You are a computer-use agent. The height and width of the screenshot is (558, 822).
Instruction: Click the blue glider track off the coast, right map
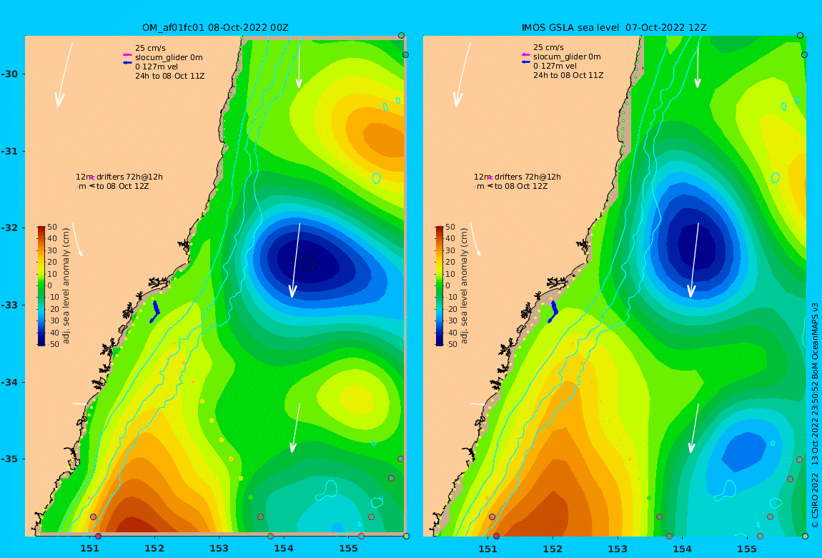click(553, 311)
